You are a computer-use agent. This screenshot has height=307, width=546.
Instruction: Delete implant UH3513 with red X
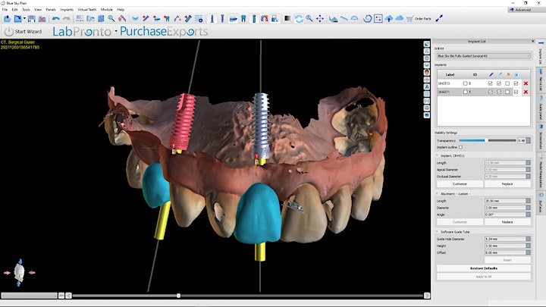(526, 83)
